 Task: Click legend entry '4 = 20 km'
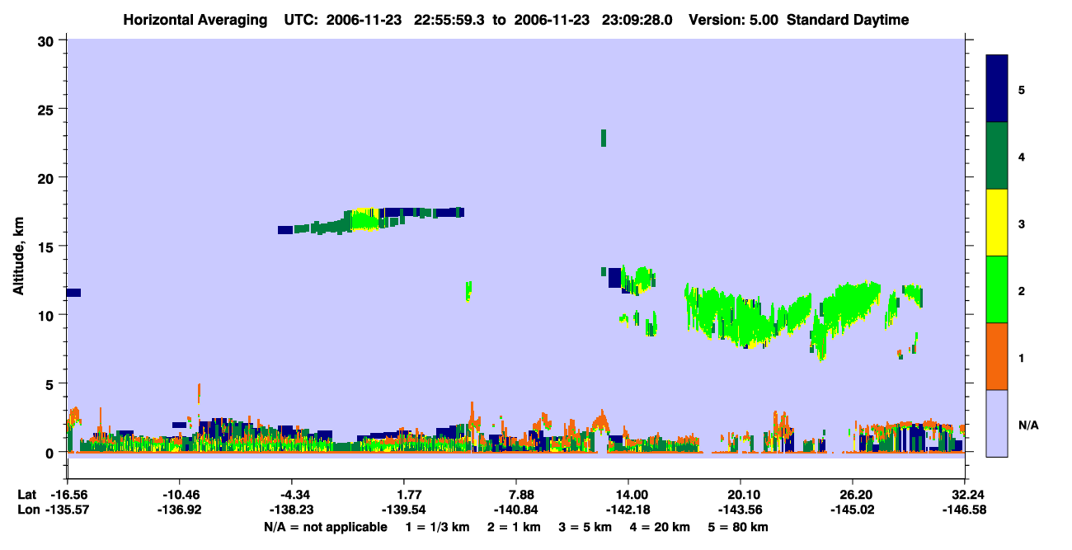point(661,527)
